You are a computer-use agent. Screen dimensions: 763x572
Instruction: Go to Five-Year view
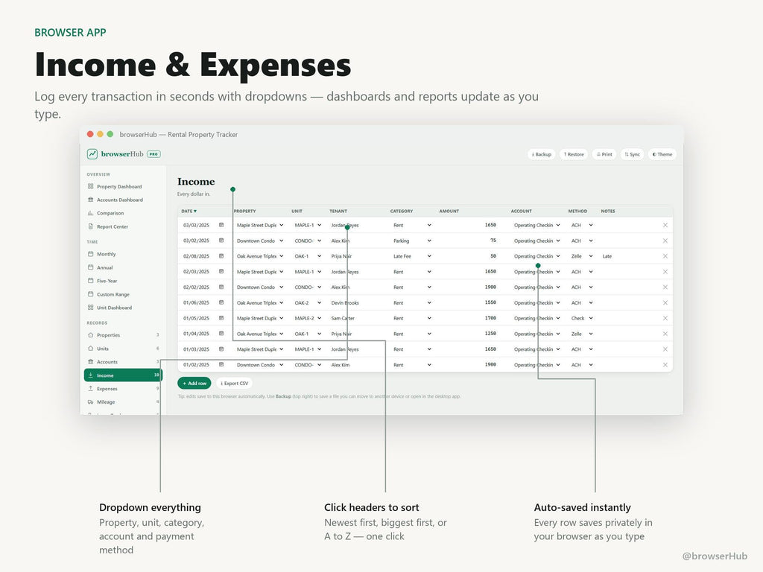(x=123, y=281)
